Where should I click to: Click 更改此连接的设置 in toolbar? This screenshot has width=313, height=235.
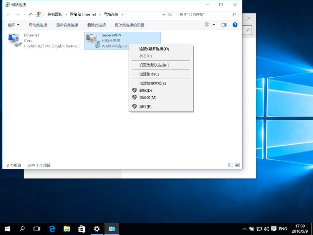(x=129, y=25)
